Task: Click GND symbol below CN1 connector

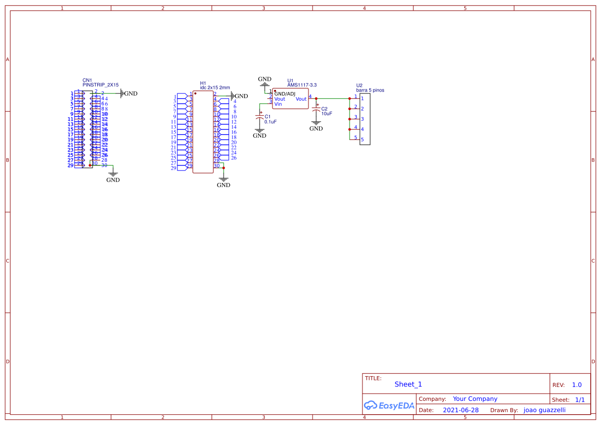Action: (x=113, y=177)
